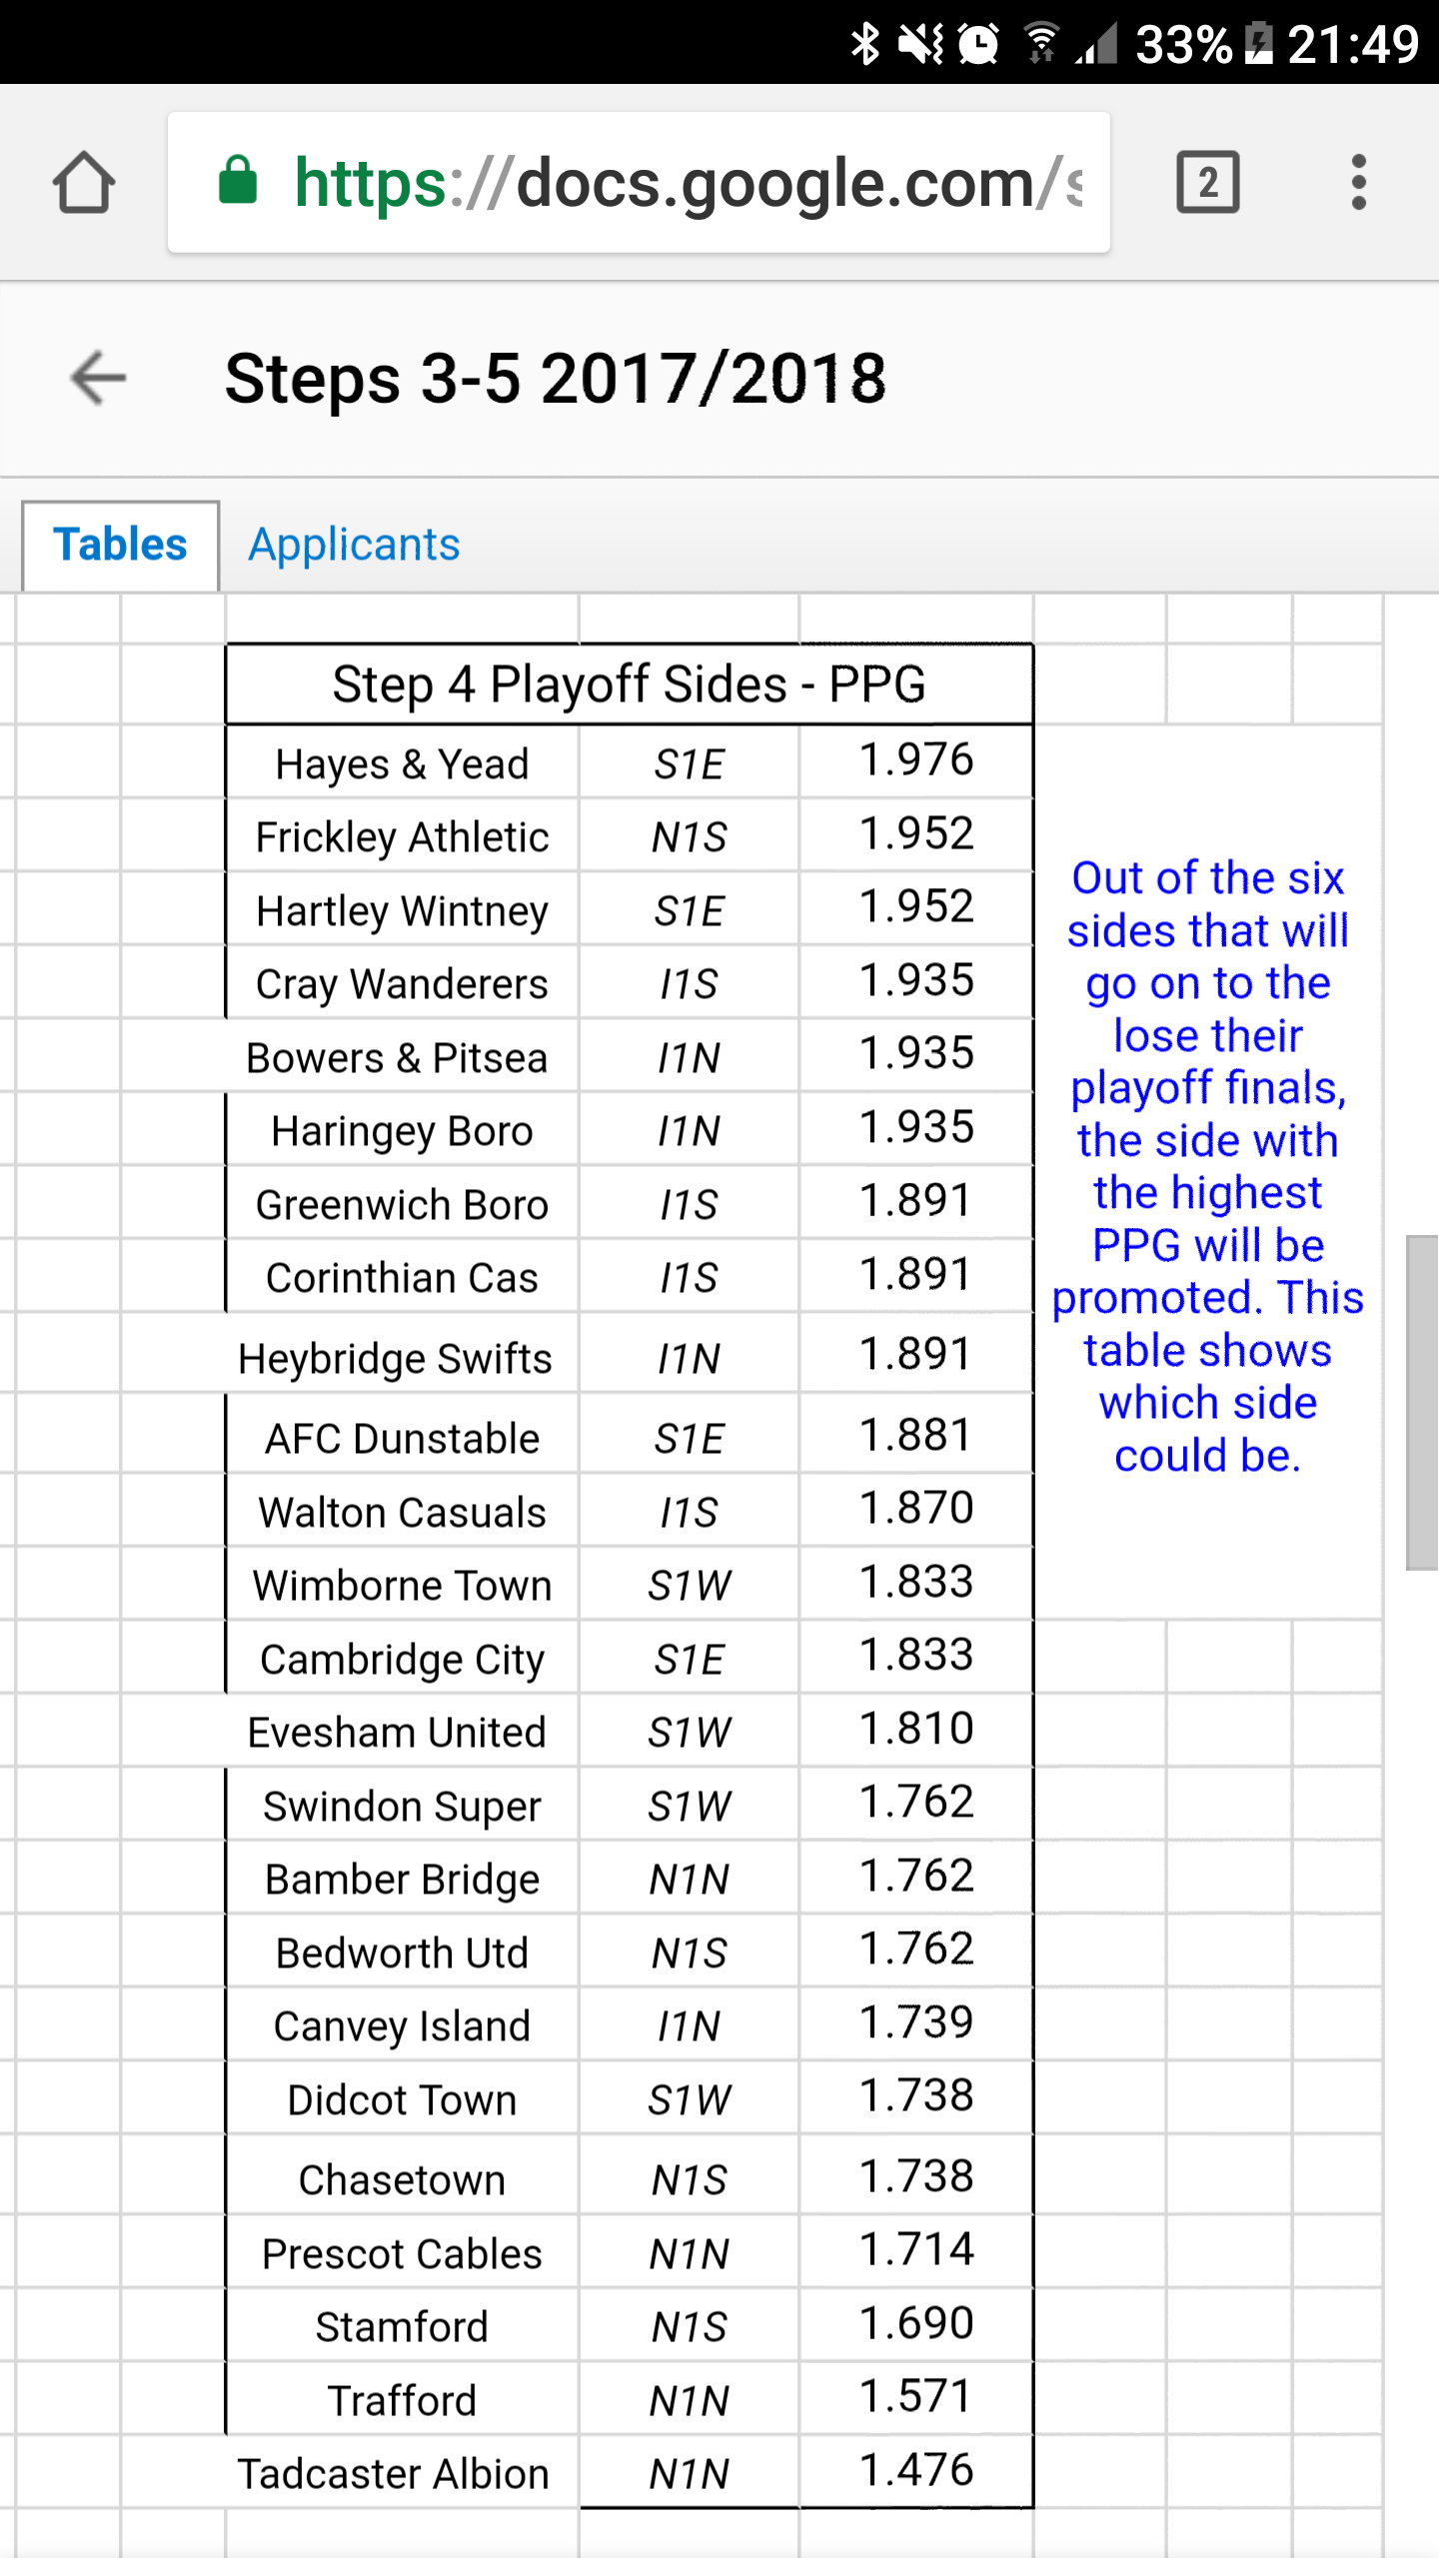Viewport: 1439px width, 2558px height.
Task: Open the tab switcher showing 2 tabs
Action: 1208,183
